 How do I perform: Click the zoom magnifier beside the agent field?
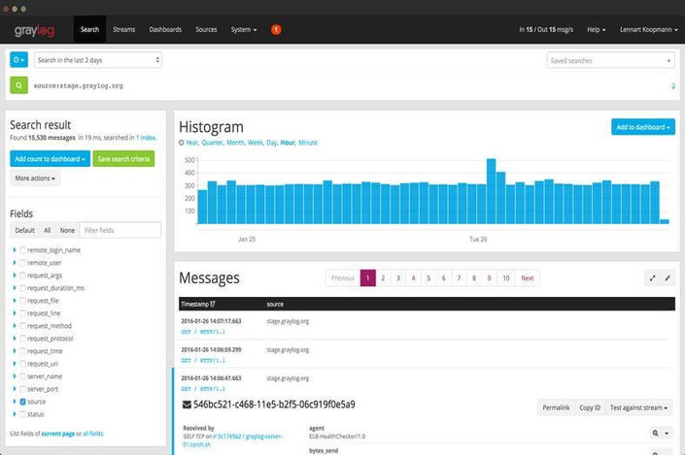pos(658,432)
